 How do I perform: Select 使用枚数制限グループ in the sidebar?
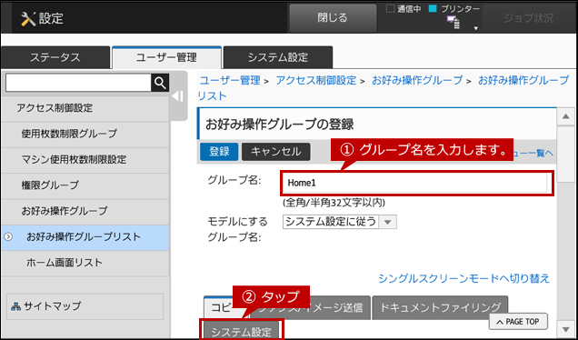tap(85, 135)
